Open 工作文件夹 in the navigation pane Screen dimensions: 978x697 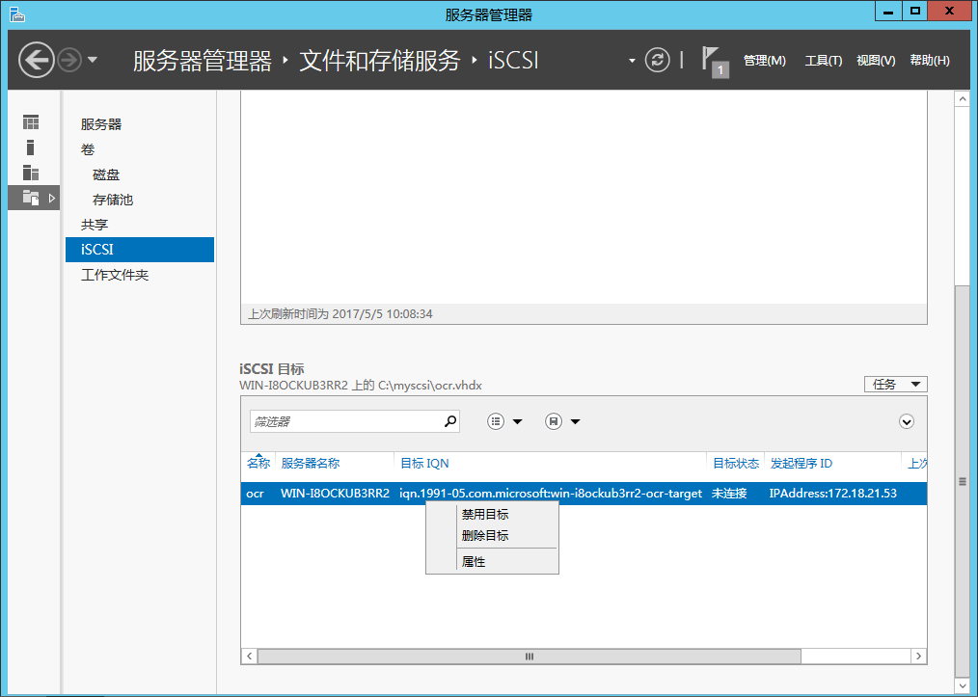click(115, 275)
